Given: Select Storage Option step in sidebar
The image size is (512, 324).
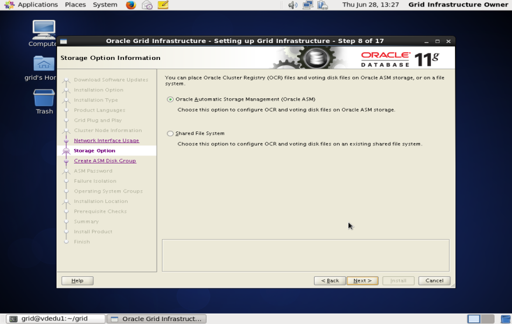Looking at the screenshot, I should coord(94,151).
